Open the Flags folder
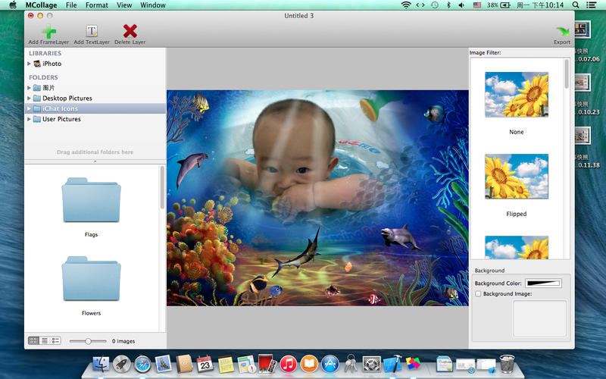The height and width of the screenshot is (379, 606). tap(91, 200)
